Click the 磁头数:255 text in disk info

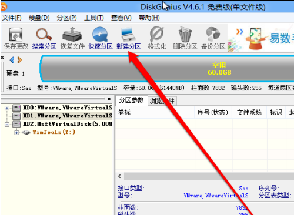[x=246, y=88]
